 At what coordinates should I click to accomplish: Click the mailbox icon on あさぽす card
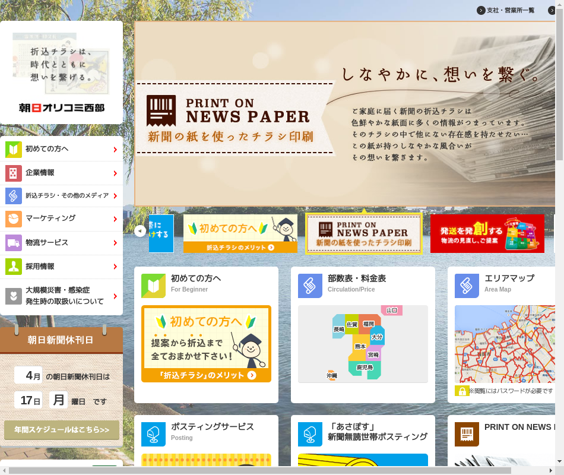[x=310, y=435]
